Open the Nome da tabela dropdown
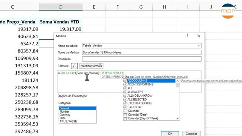This screenshot has height=136, width=242. tap(199, 46)
